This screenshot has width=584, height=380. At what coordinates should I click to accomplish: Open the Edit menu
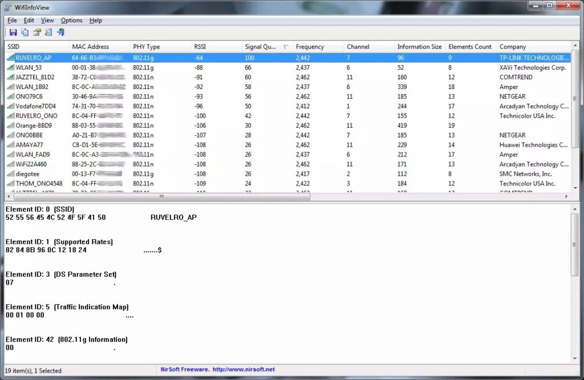pyautogui.click(x=29, y=21)
